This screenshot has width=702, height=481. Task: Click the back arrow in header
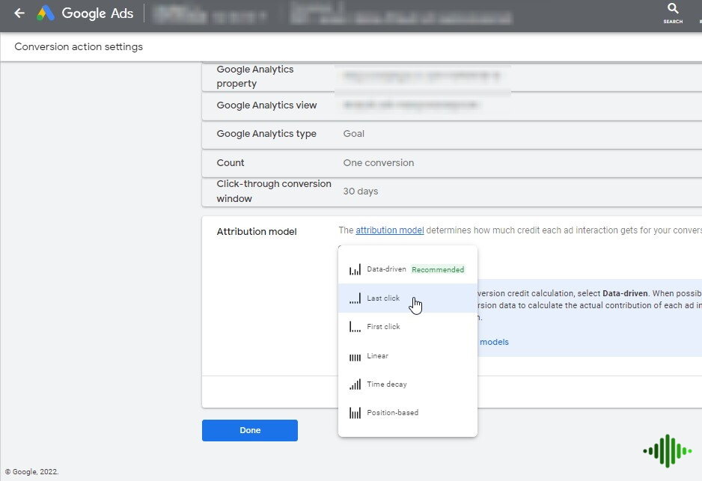19,13
